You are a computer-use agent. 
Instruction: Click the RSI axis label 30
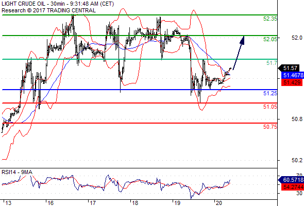pos(299,193)
